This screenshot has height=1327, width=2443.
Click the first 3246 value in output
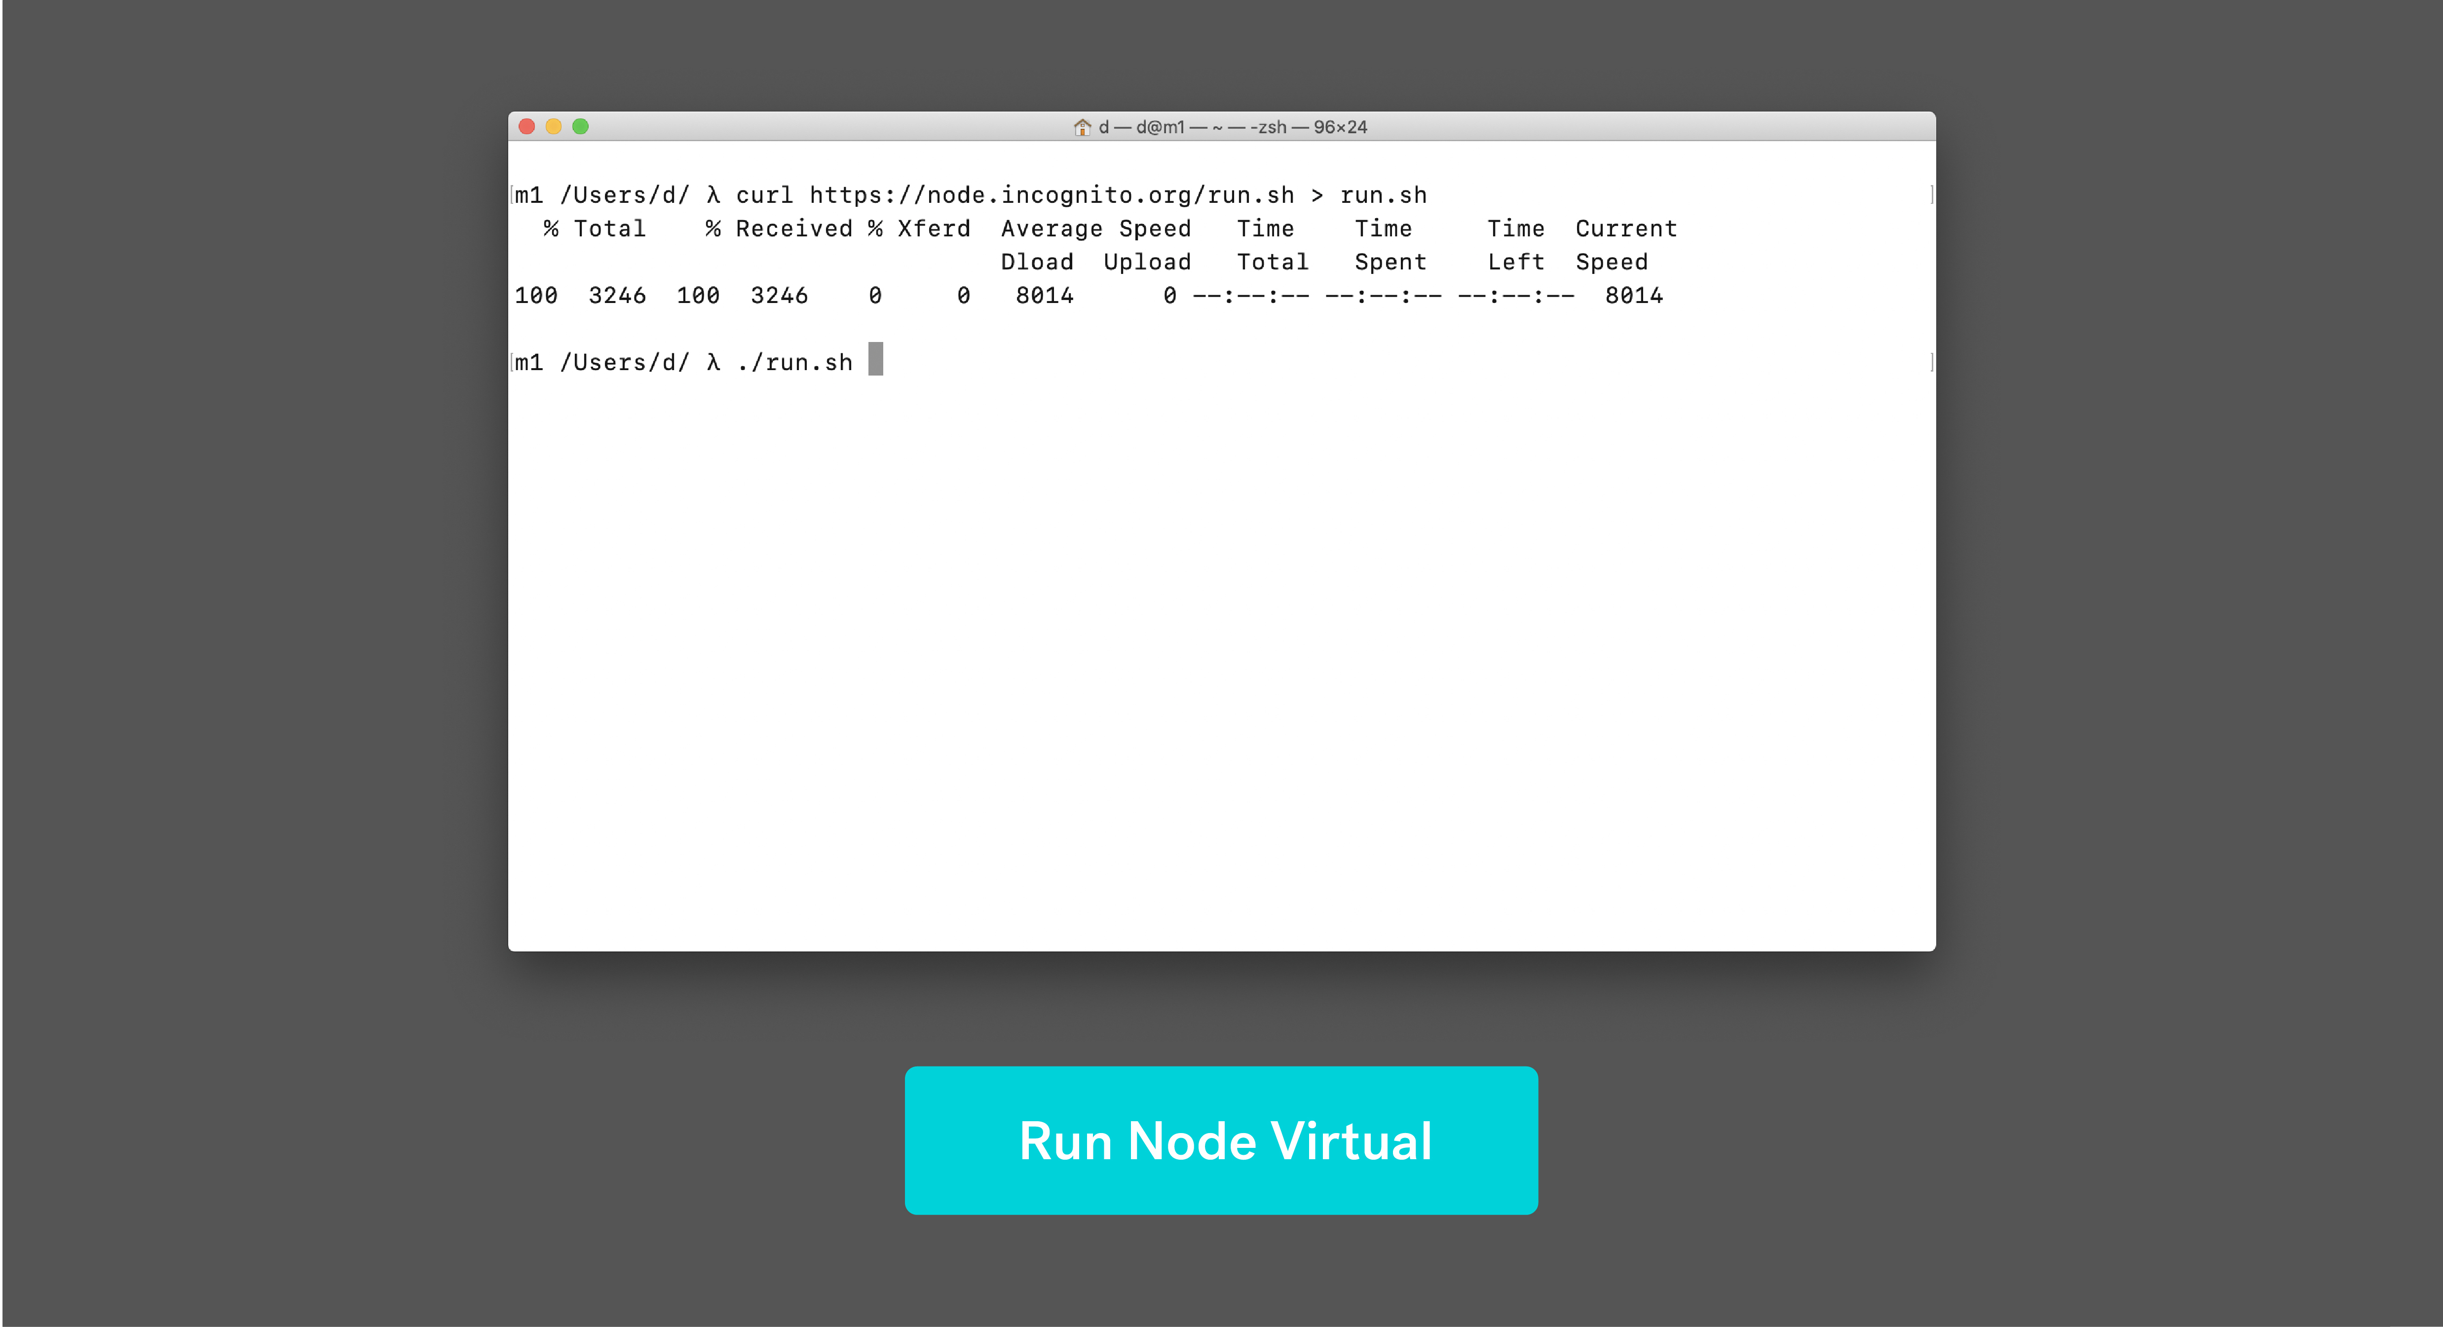coord(616,296)
